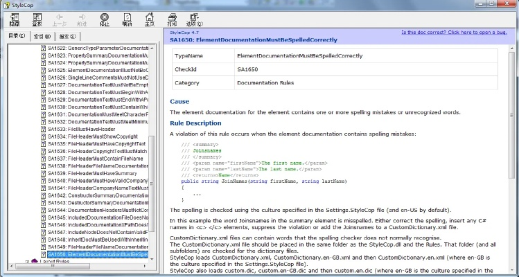
Task: Click the Hide navigation pane toolbar icon
Action: coord(14,19)
